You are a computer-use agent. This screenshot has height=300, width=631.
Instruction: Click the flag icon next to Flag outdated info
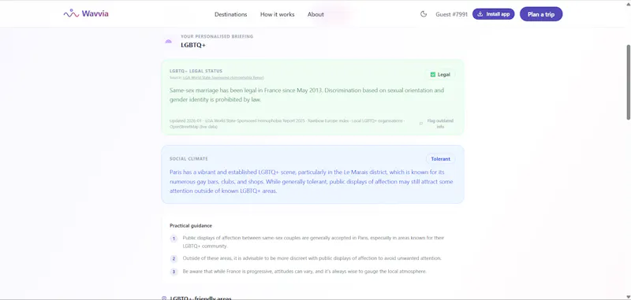[x=421, y=124]
